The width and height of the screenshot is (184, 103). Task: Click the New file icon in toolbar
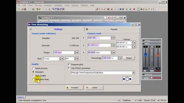pyautogui.click(x=19, y=9)
